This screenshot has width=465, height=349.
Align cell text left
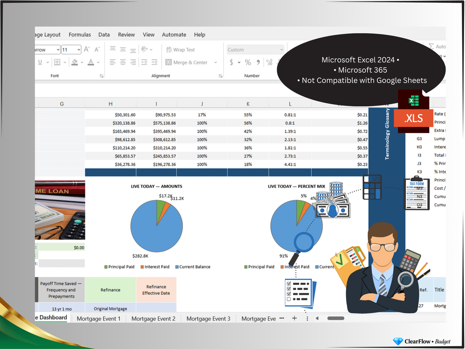[113, 62]
